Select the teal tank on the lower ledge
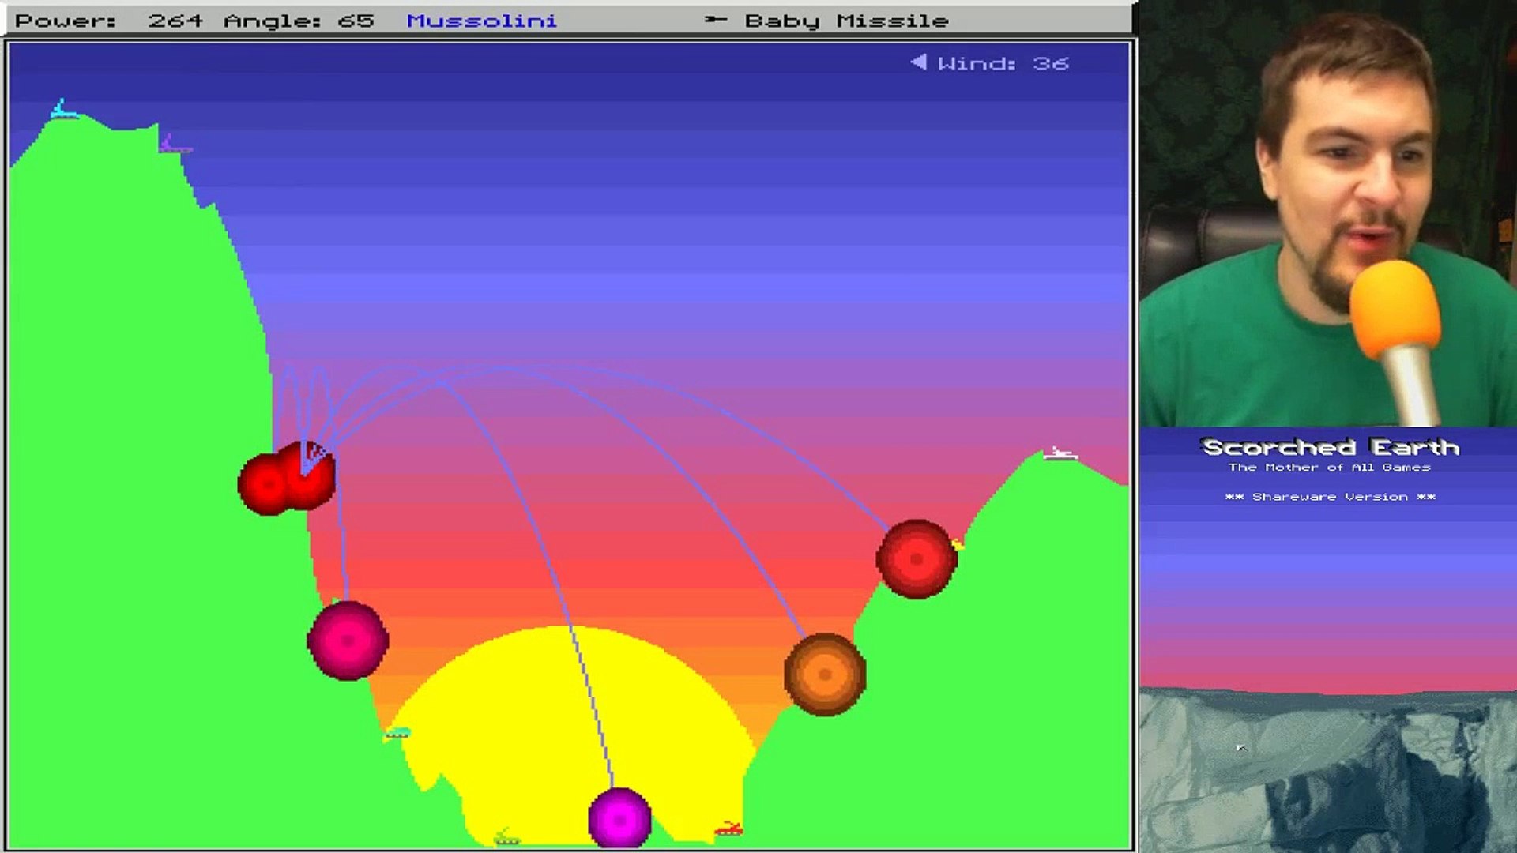This screenshot has height=853, width=1517. point(397,732)
